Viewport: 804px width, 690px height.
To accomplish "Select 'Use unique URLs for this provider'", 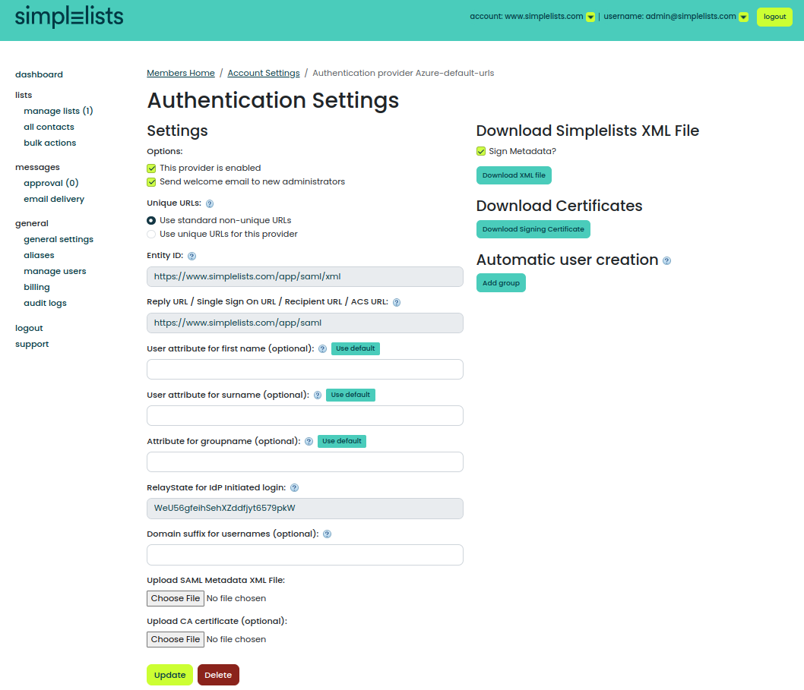I will (x=151, y=234).
